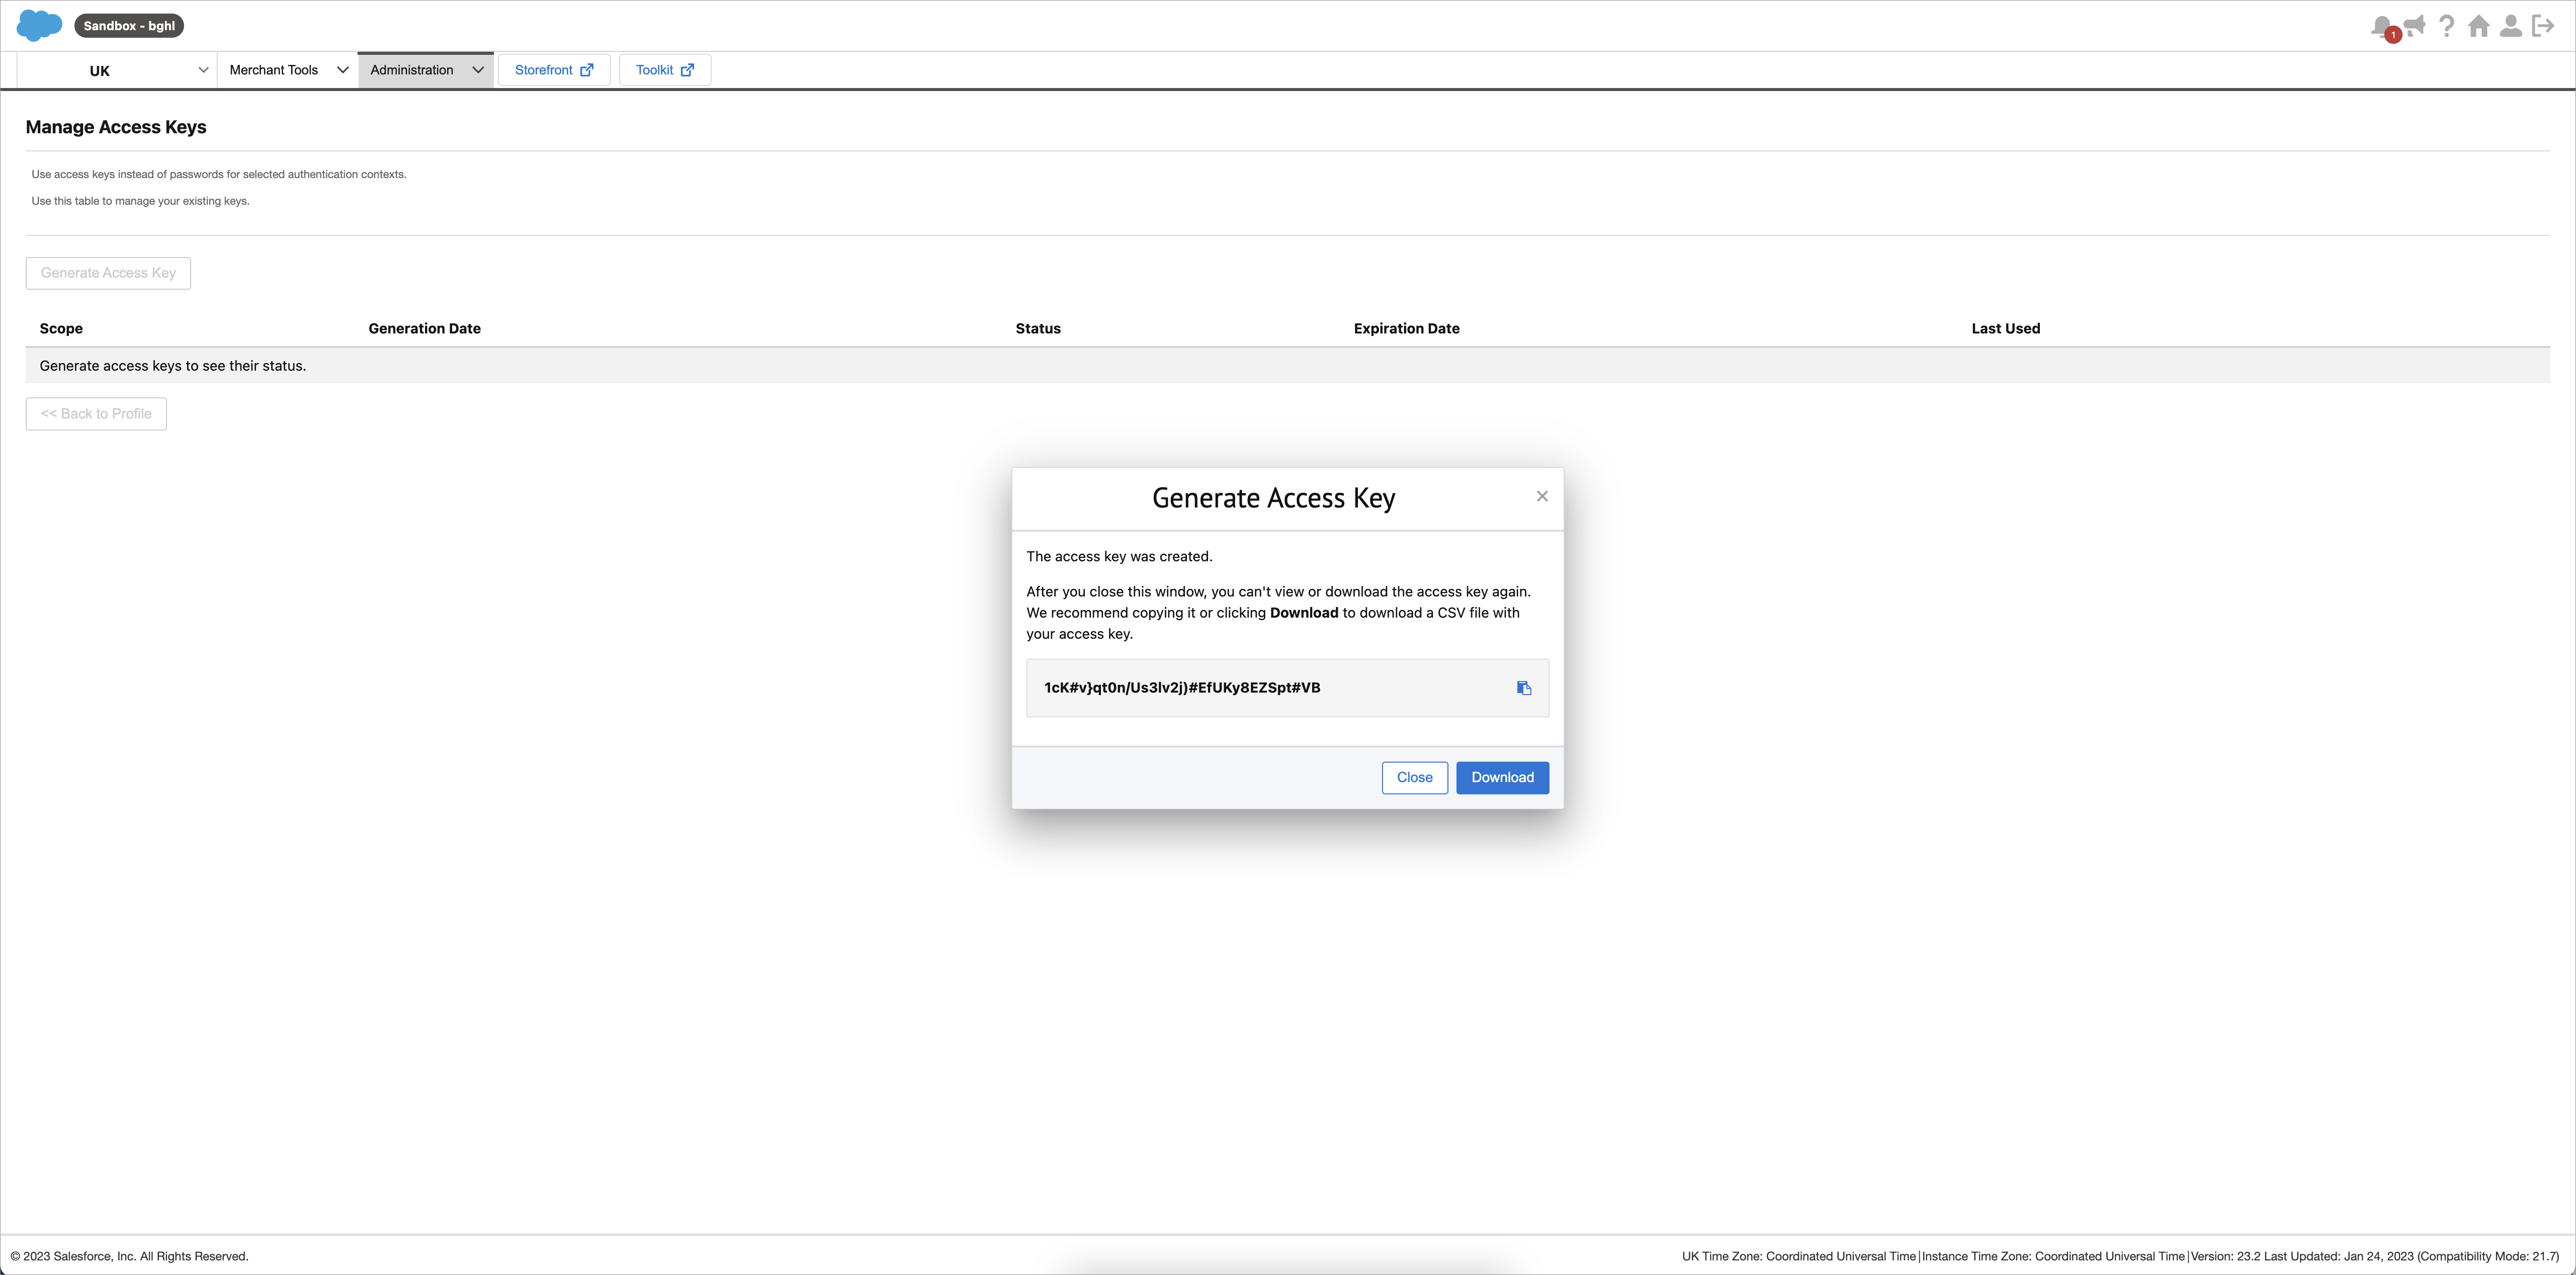
Task: Click the Scope column header
Action: pyautogui.click(x=61, y=328)
